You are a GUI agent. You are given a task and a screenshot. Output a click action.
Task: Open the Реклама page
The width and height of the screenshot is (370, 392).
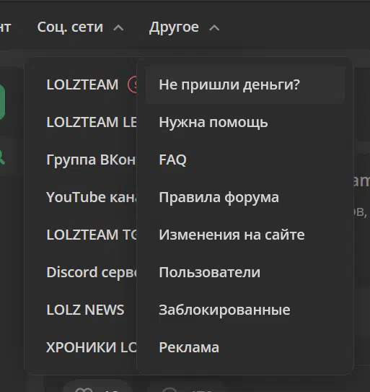tap(245, 347)
